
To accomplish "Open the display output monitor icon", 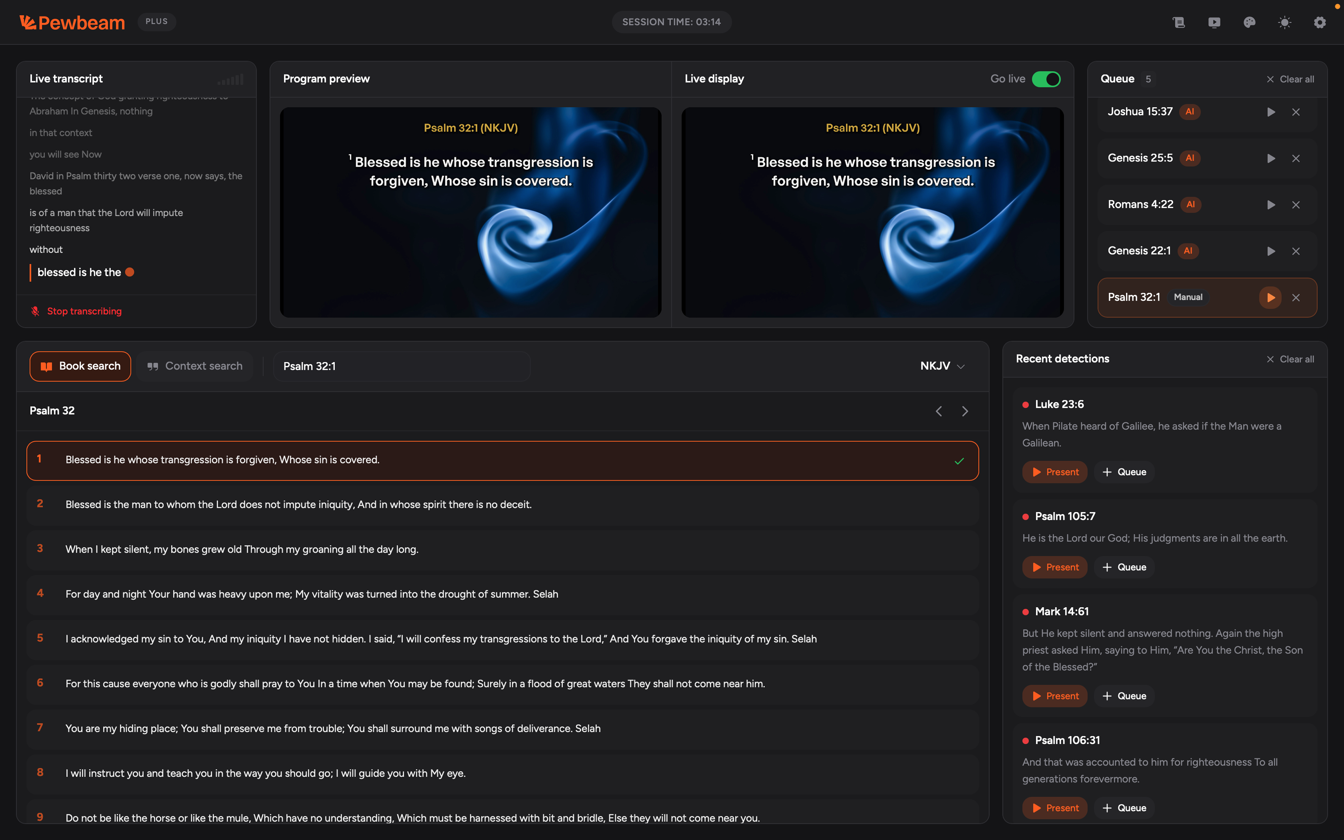I will pyautogui.click(x=1214, y=22).
